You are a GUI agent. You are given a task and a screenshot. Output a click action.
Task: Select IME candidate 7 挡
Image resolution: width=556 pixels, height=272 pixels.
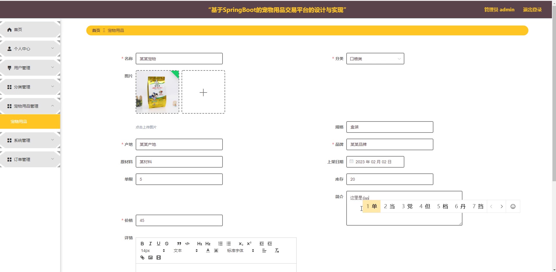point(478,206)
